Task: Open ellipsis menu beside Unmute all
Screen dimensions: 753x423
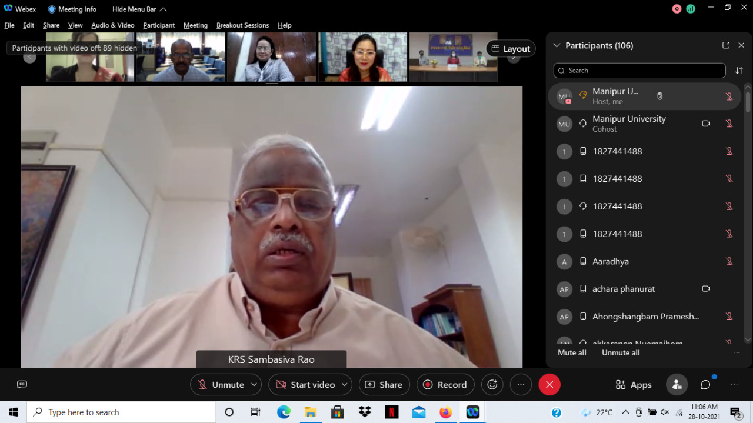Action: (x=737, y=352)
